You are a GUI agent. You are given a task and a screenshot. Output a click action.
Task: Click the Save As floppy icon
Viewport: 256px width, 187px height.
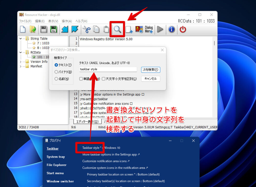click(54, 30)
